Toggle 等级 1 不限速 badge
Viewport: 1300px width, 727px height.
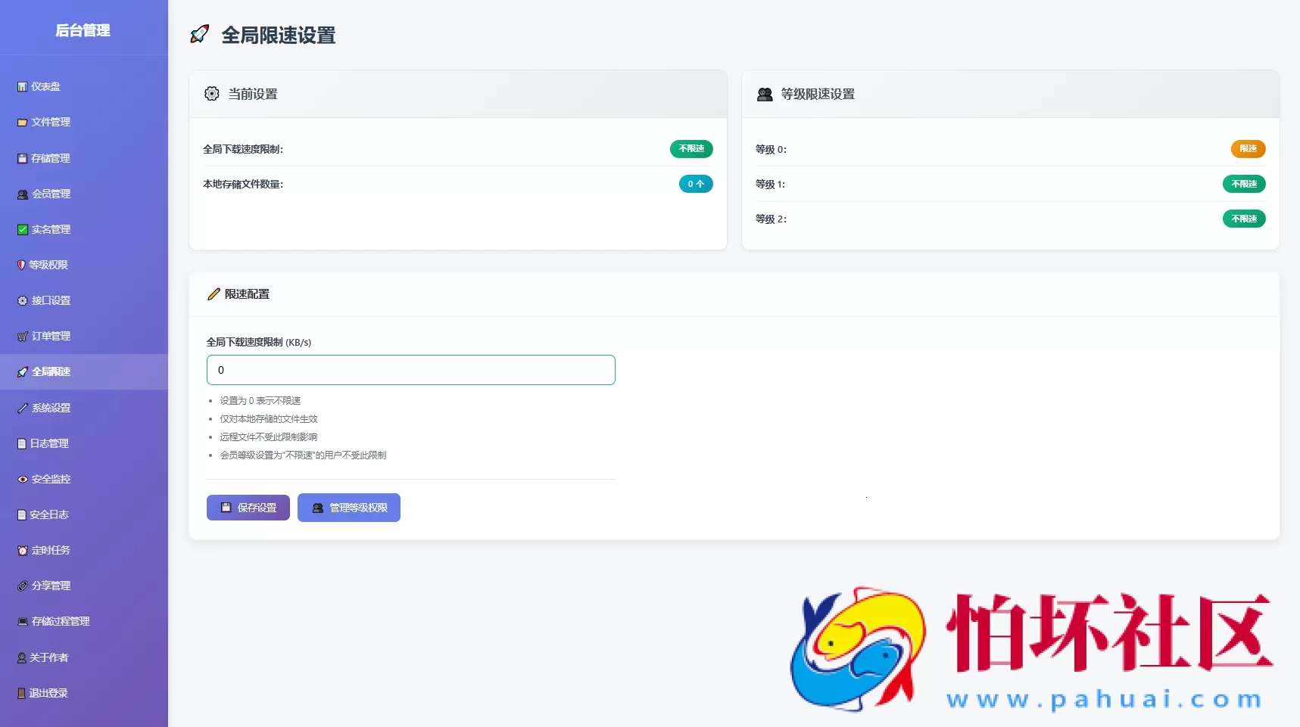point(1243,184)
